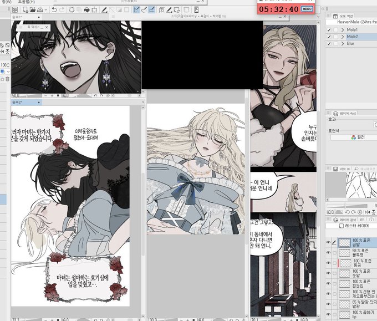377x321 pixels.
Task: Hide the 금발 layer
Action: coord(328,243)
